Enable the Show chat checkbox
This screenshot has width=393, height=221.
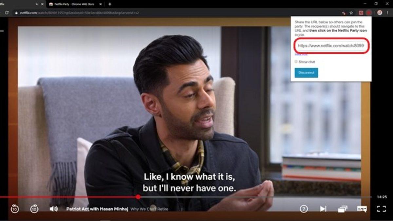[296, 61]
